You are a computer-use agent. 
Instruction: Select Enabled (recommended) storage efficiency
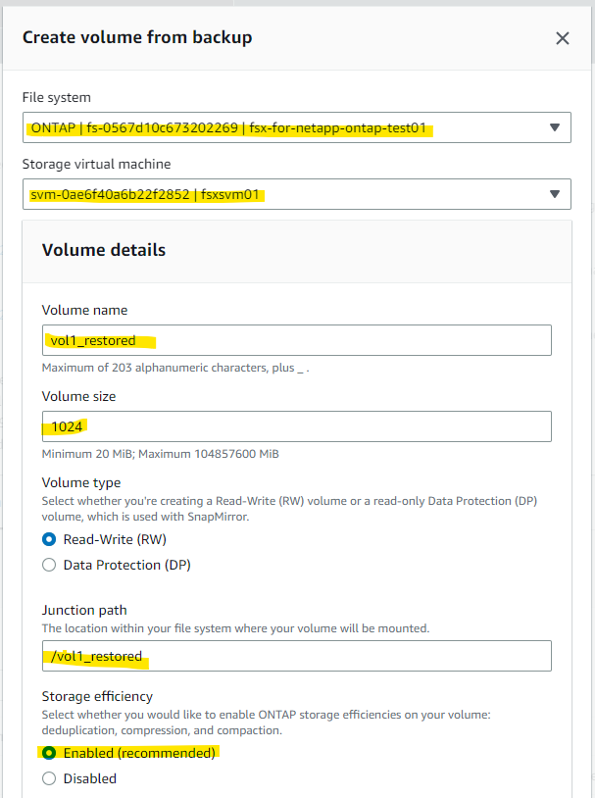(x=49, y=753)
